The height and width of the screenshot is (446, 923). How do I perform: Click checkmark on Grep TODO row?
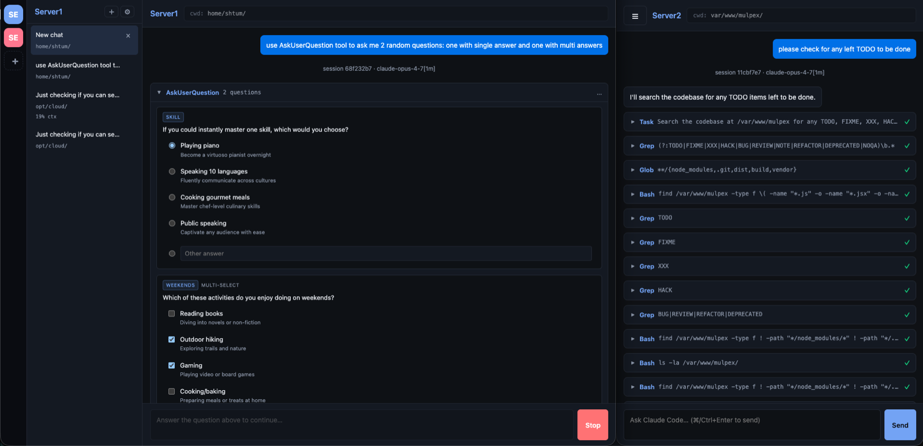pos(907,218)
